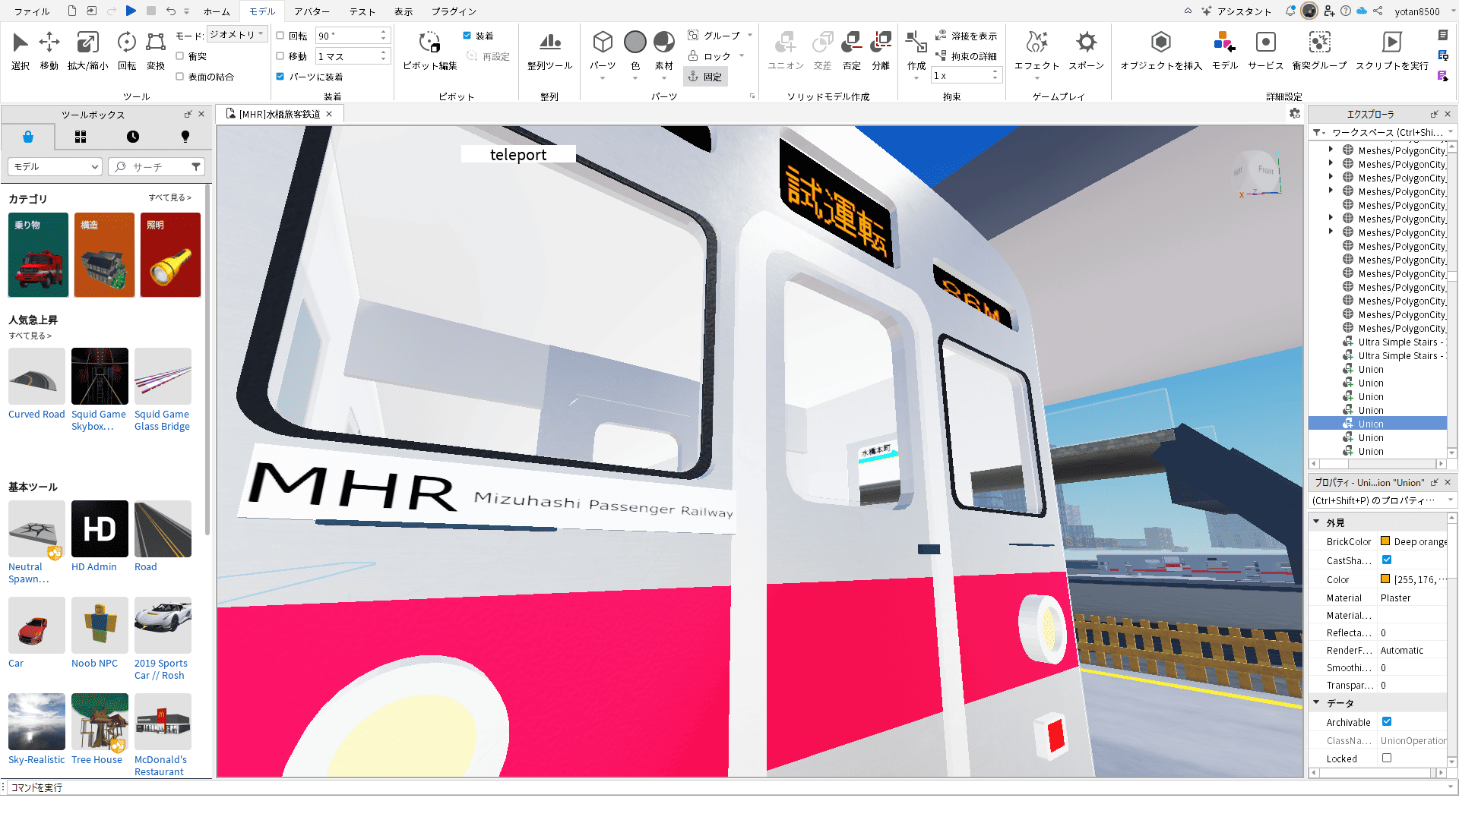Open the ファイル menu

coord(32,11)
